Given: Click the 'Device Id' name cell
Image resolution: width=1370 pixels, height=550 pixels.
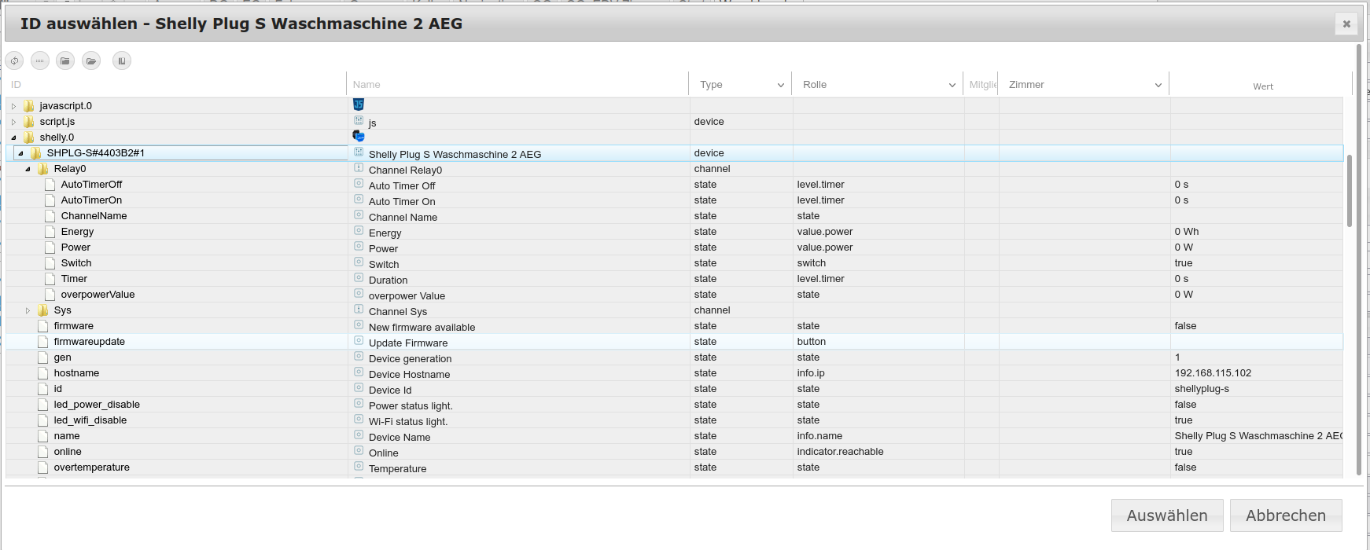Looking at the screenshot, I should pos(518,389).
